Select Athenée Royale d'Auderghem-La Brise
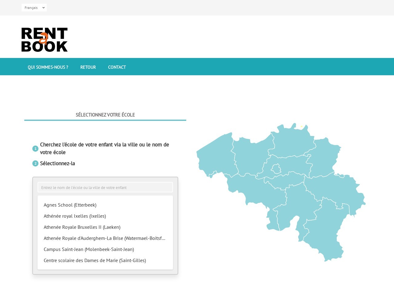 (x=105, y=238)
